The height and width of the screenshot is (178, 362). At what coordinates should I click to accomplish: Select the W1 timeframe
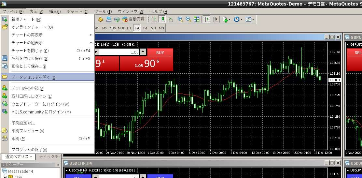point(154,28)
